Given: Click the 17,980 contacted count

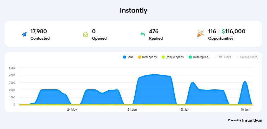Looking at the screenshot, I should pyautogui.click(x=39, y=31).
